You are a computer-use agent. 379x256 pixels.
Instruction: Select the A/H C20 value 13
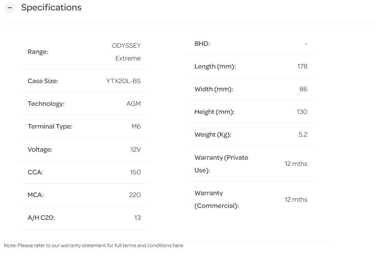137,218
